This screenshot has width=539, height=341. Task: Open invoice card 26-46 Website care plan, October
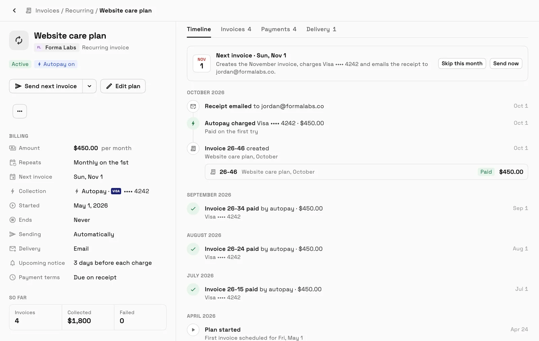(x=366, y=172)
